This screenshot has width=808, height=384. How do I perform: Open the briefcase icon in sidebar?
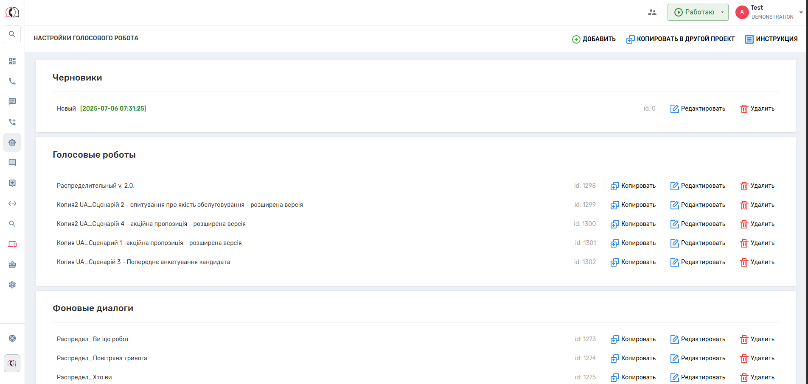coord(12,264)
